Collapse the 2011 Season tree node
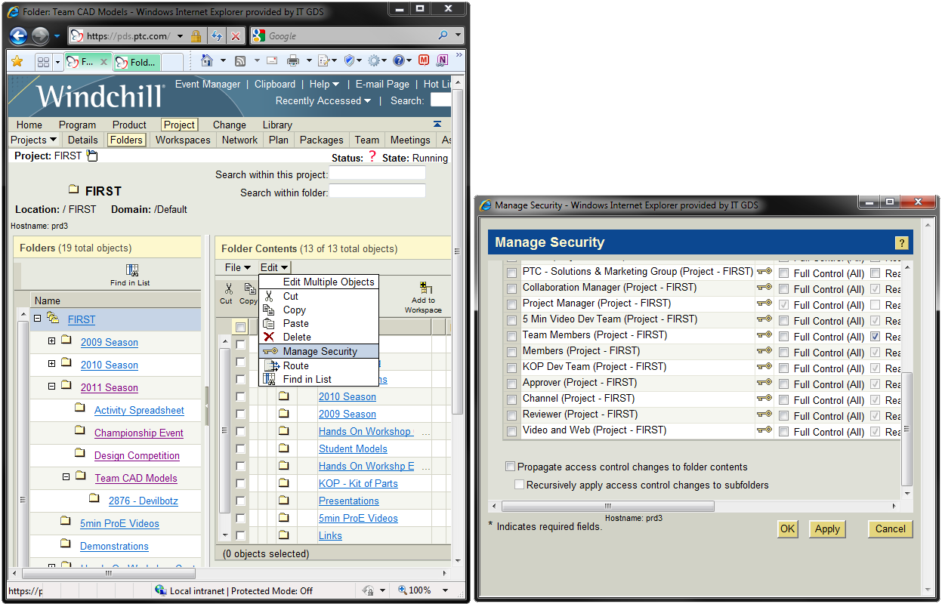 52,387
